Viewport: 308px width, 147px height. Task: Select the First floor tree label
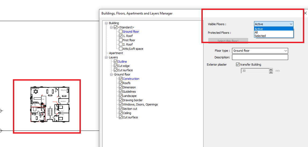(129, 40)
